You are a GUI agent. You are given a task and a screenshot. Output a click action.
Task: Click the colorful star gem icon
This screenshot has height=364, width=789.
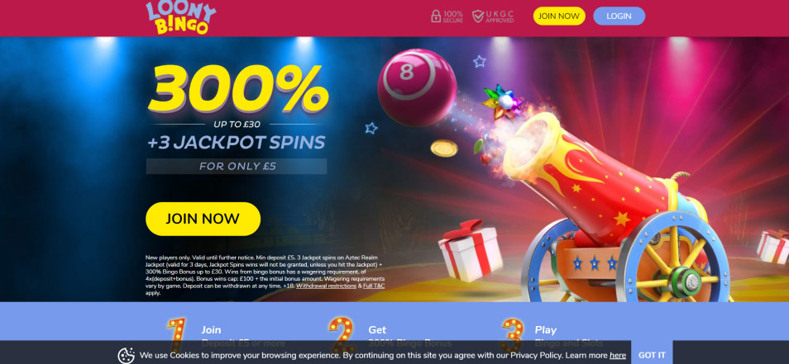point(500,102)
